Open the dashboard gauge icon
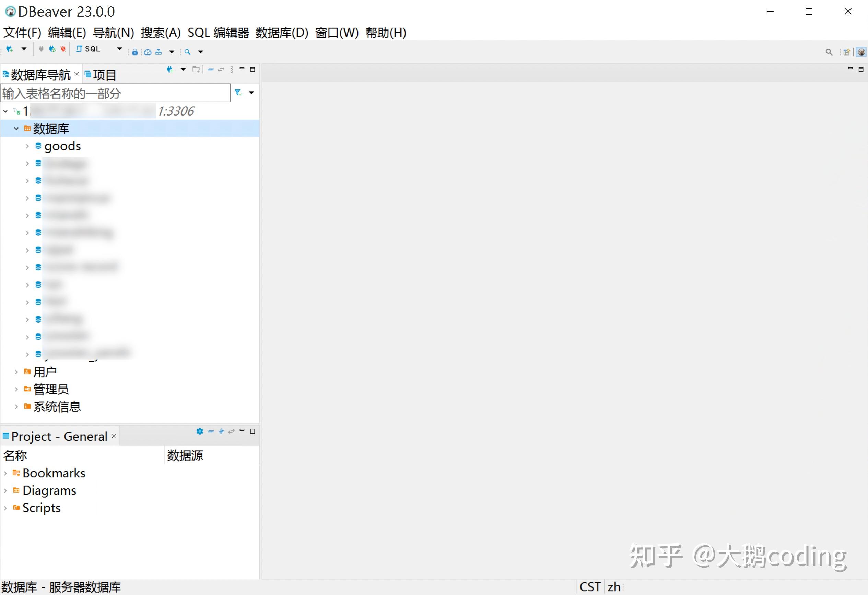The image size is (868, 595). [148, 52]
